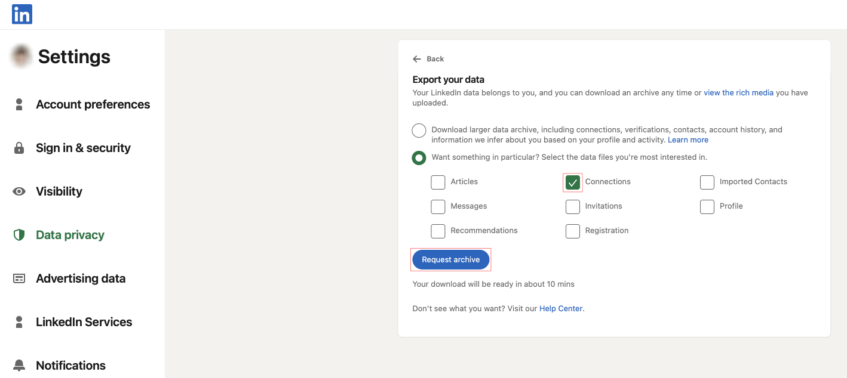Select the Notifications bell icon
847x378 pixels.
(x=20, y=365)
